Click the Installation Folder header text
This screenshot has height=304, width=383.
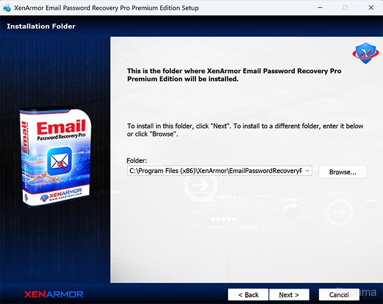point(41,26)
